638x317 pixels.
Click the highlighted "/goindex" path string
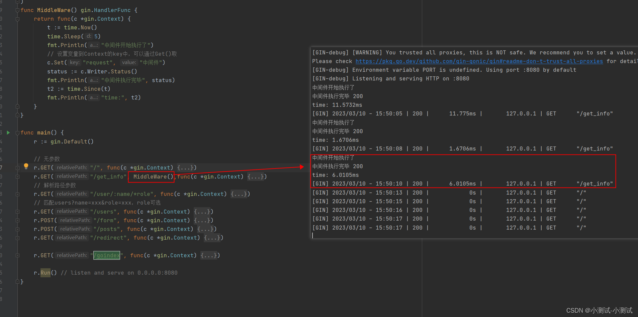pyautogui.click(x=107, y=255)
